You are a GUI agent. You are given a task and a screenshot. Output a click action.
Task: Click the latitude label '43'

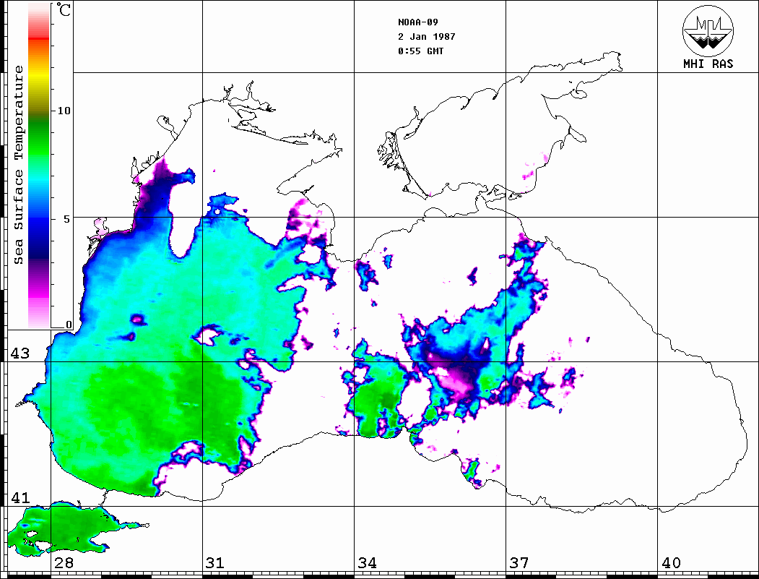20,353
